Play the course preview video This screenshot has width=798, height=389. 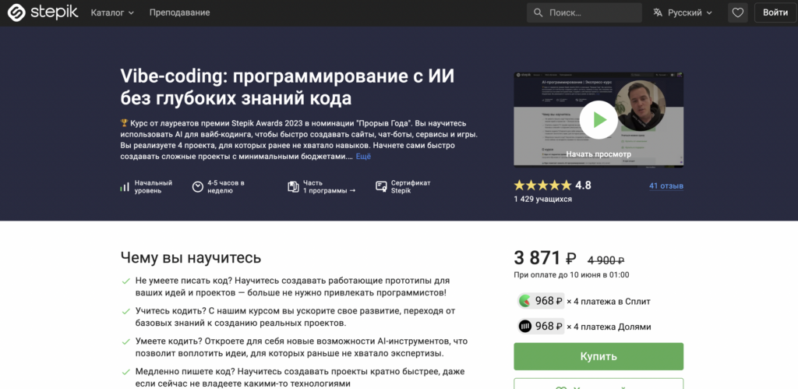(x=598, y=119)
